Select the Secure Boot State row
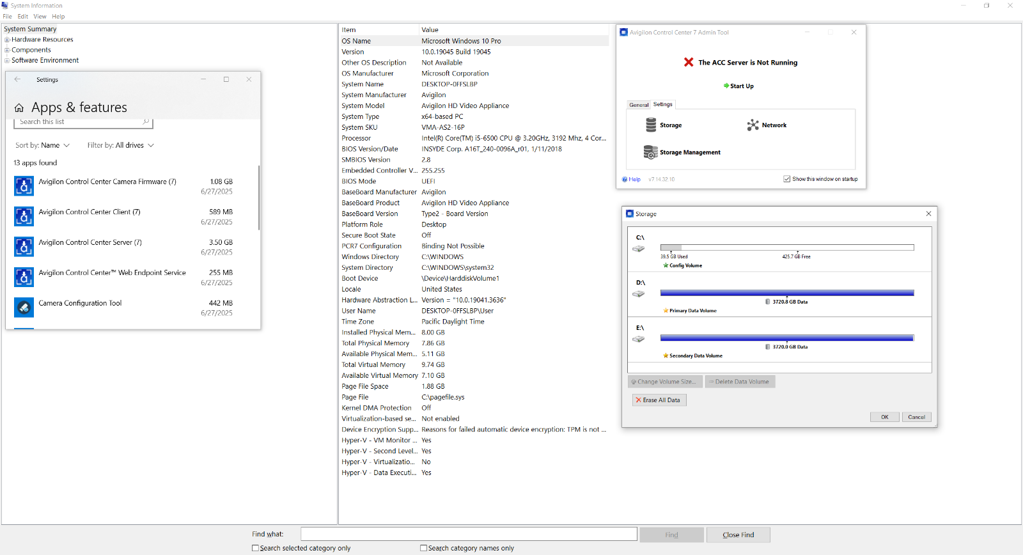 (x=474, y=235)
